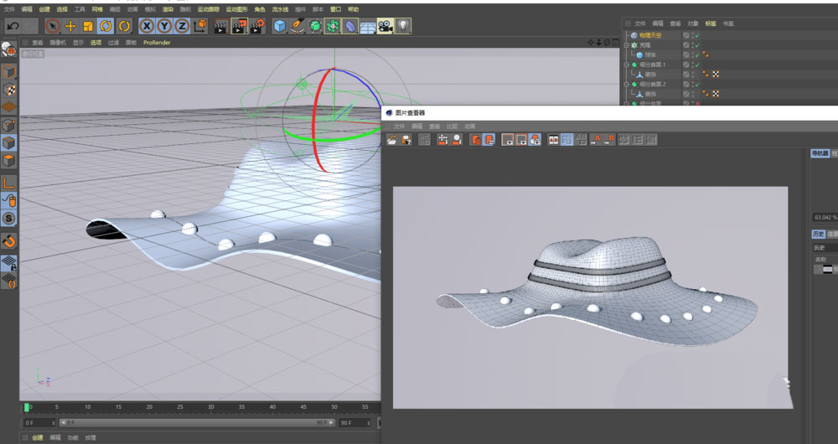Toggle the green checkmark for 克隆 object
The image size is (838, 444).
pyautogui.click(x=697, y=45)
